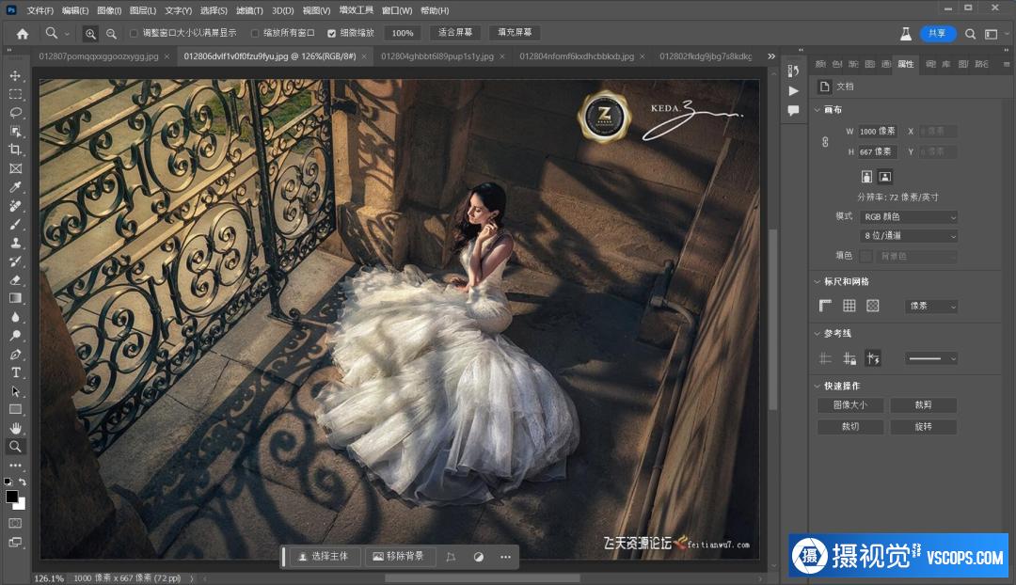Collapse the 快速操作 section
1016x585 pixels.
tap(818, 387)
